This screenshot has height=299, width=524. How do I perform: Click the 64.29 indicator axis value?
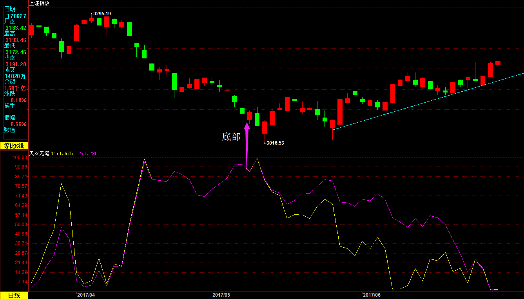(21, 205)
